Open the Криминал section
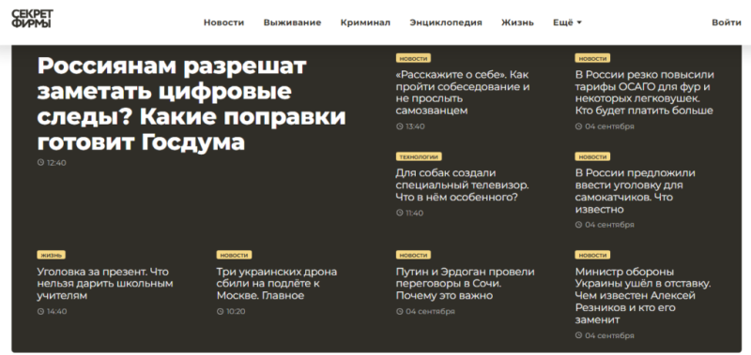751x355 pixels. [365, 22]
